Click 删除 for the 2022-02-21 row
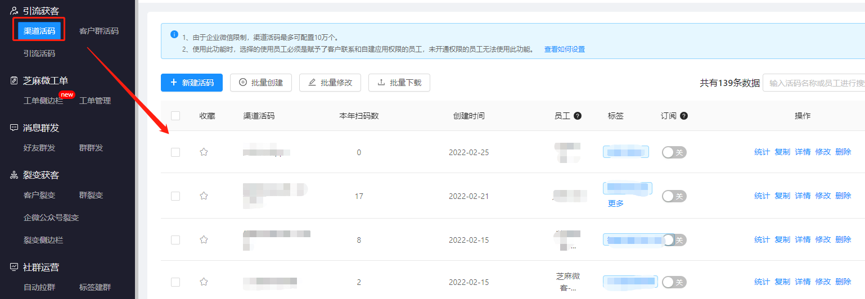The width and height of the screenshot is (865, 299). click(843, 196)
